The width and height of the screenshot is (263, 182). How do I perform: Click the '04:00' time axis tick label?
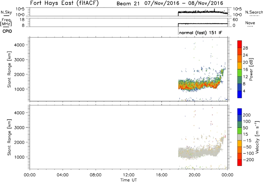(x=63, y=175)
